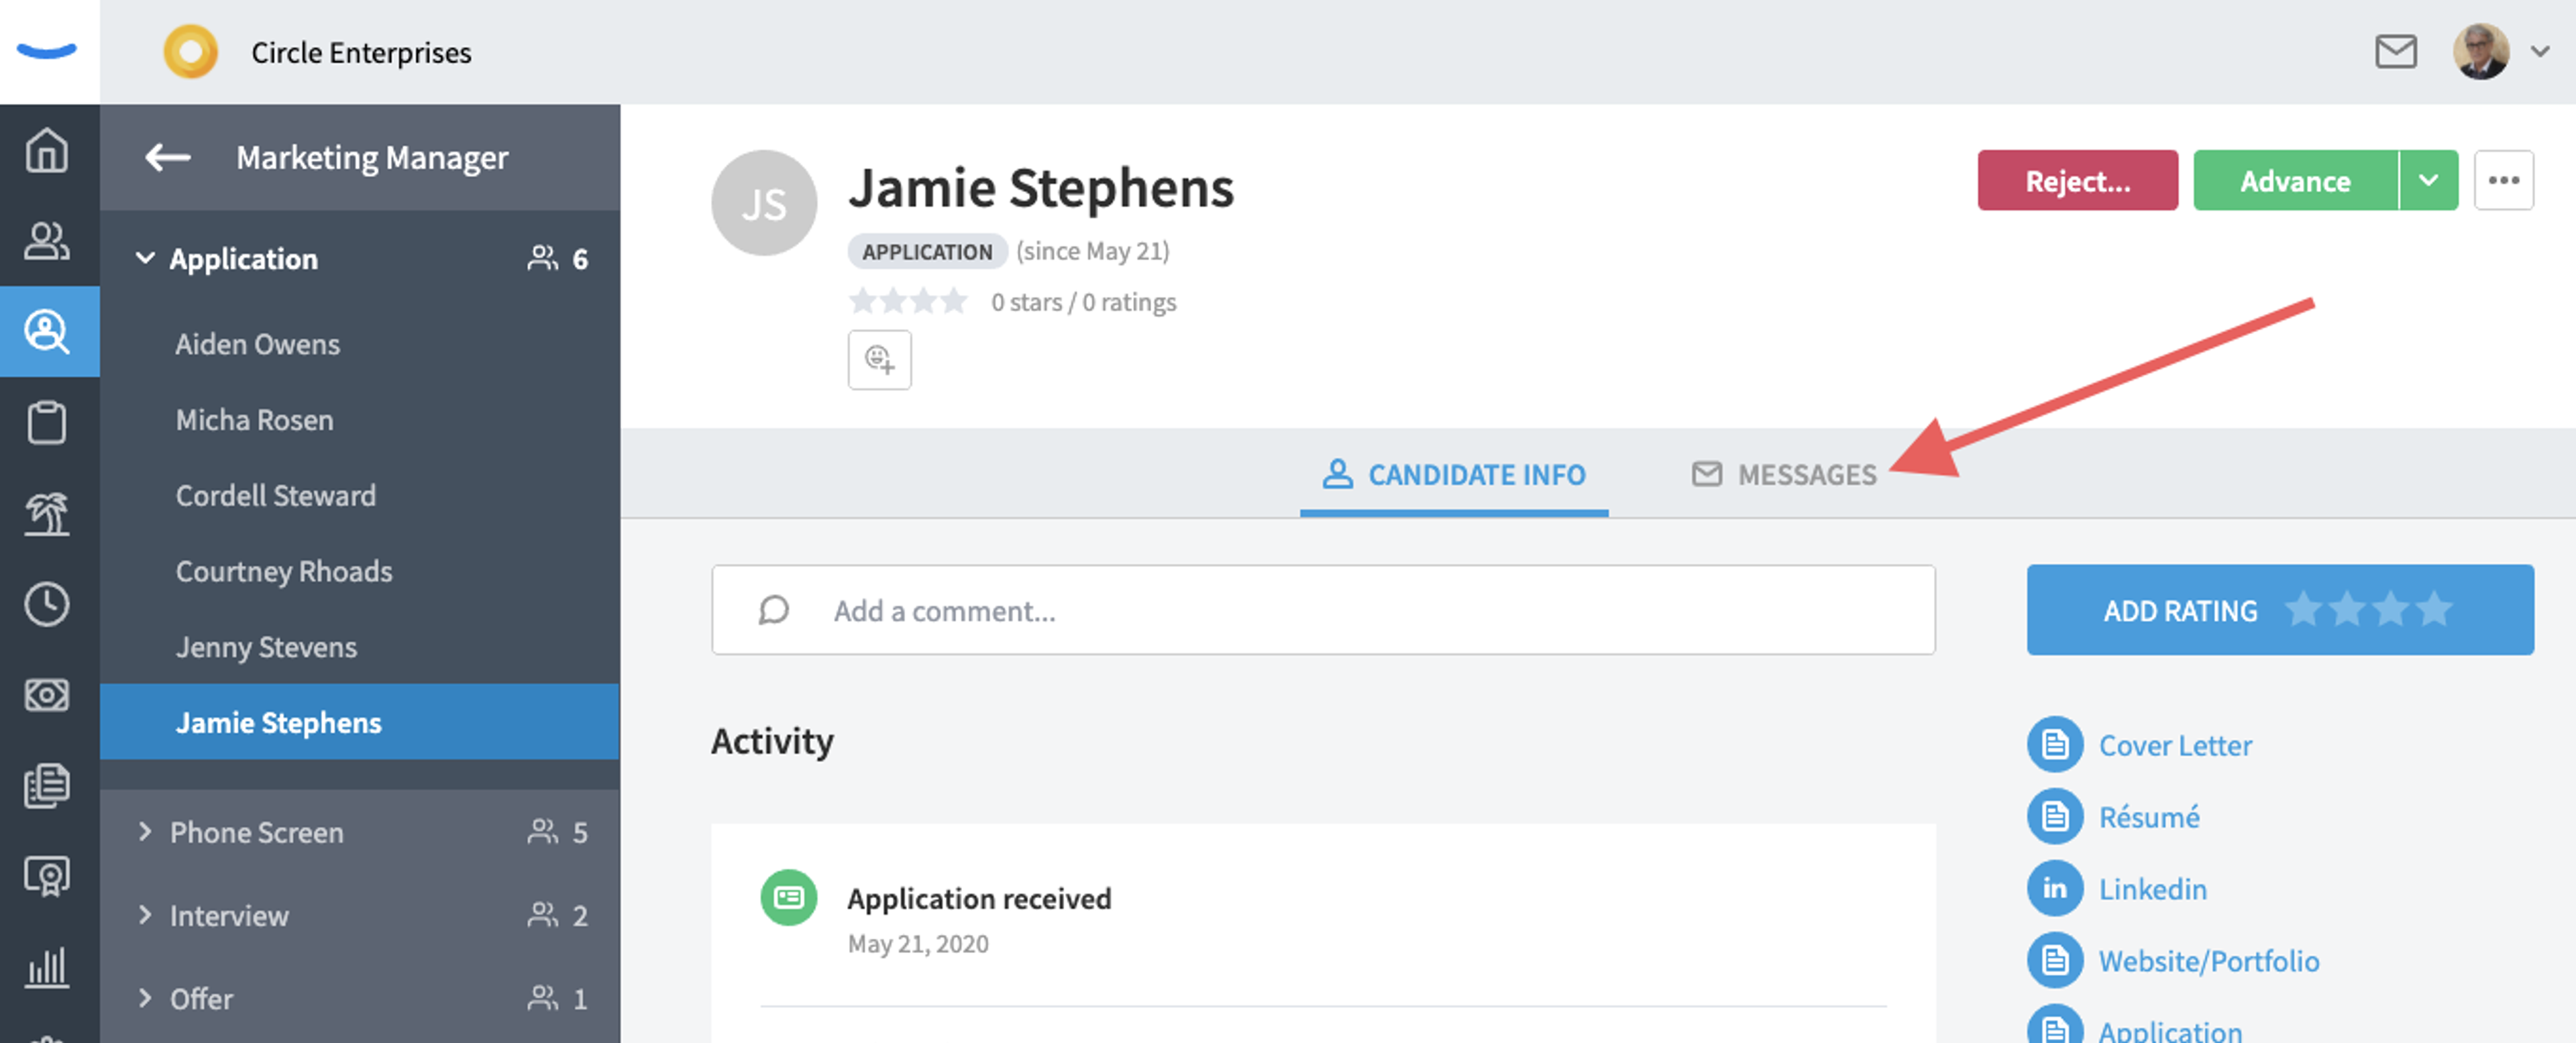2576x1043 pixels.
Task: Open the Advance button dropdown arrow
Action: tap(2428, 180)
